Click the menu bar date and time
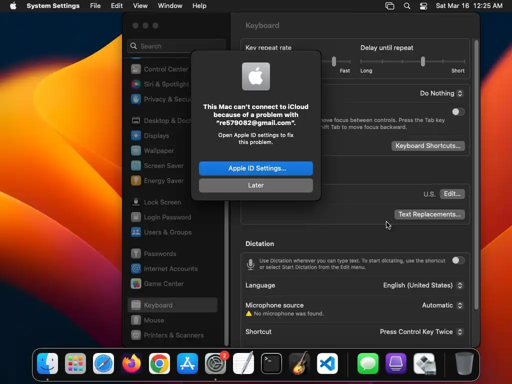This screenshot has width=512, height=384. point(469,6)
